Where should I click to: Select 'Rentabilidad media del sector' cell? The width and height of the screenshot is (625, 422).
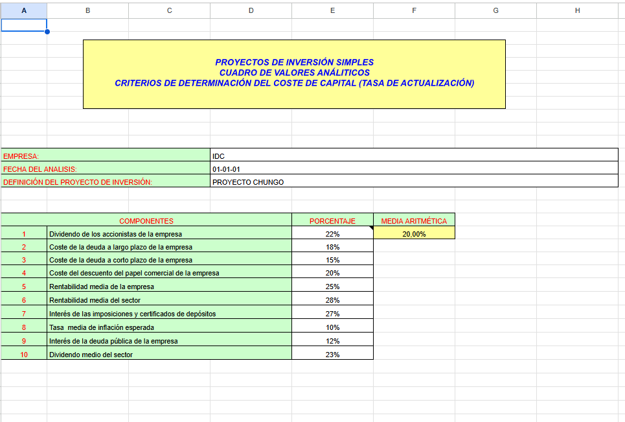tap(169, 300)
